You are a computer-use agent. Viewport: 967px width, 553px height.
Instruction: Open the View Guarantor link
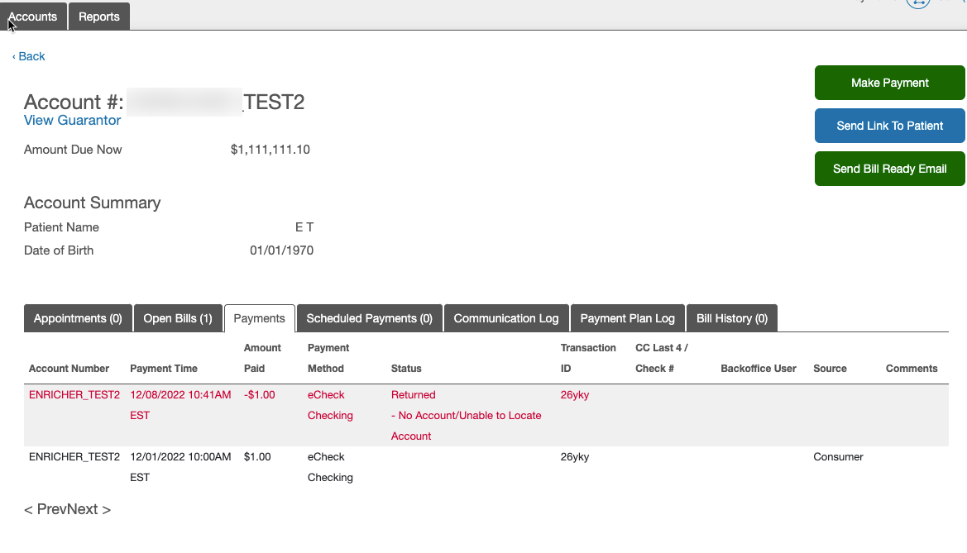click(72, 121)
